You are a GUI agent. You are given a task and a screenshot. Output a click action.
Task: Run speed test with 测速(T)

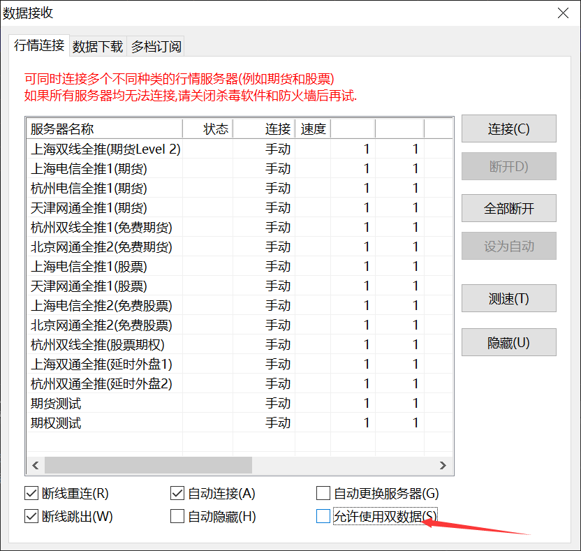click(509, 298)
